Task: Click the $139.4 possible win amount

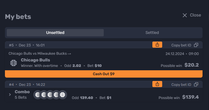Action: pyautogui.click(x=191, y=97)
